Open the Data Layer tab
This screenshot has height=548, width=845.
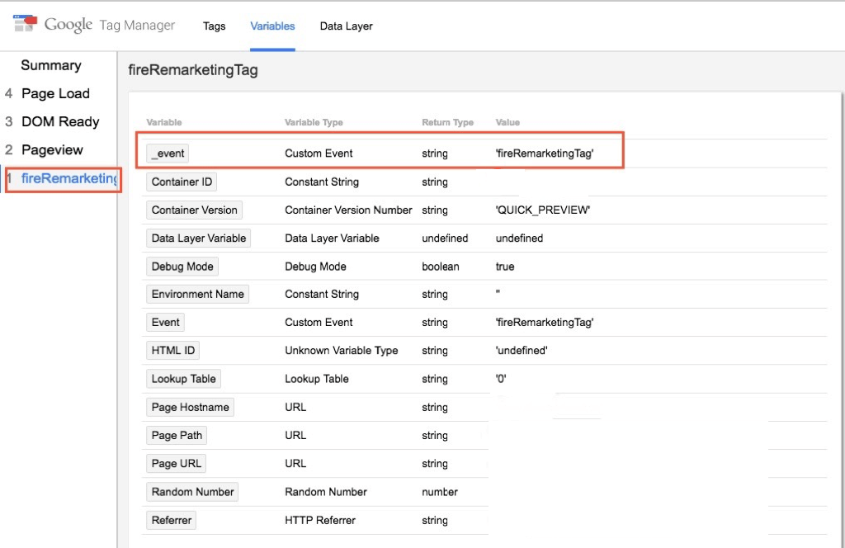(346, 26)
